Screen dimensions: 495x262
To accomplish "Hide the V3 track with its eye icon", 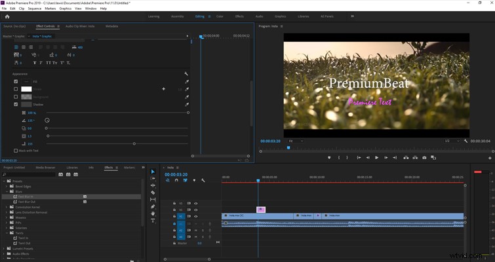I will [196, 203].
